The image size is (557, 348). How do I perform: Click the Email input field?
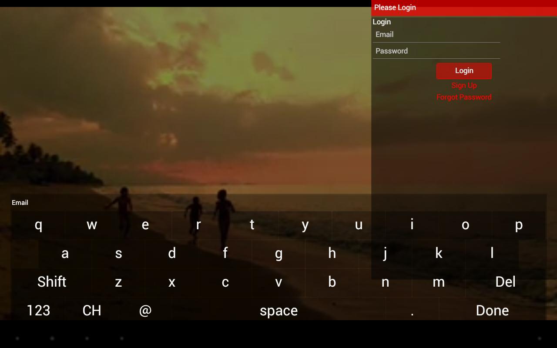click(436, 35)
